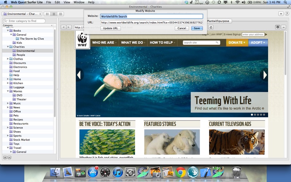The image size is (291, 182).
Task: Click the WWF search site box
Action: pyautogui.click(x=202, y=43)
